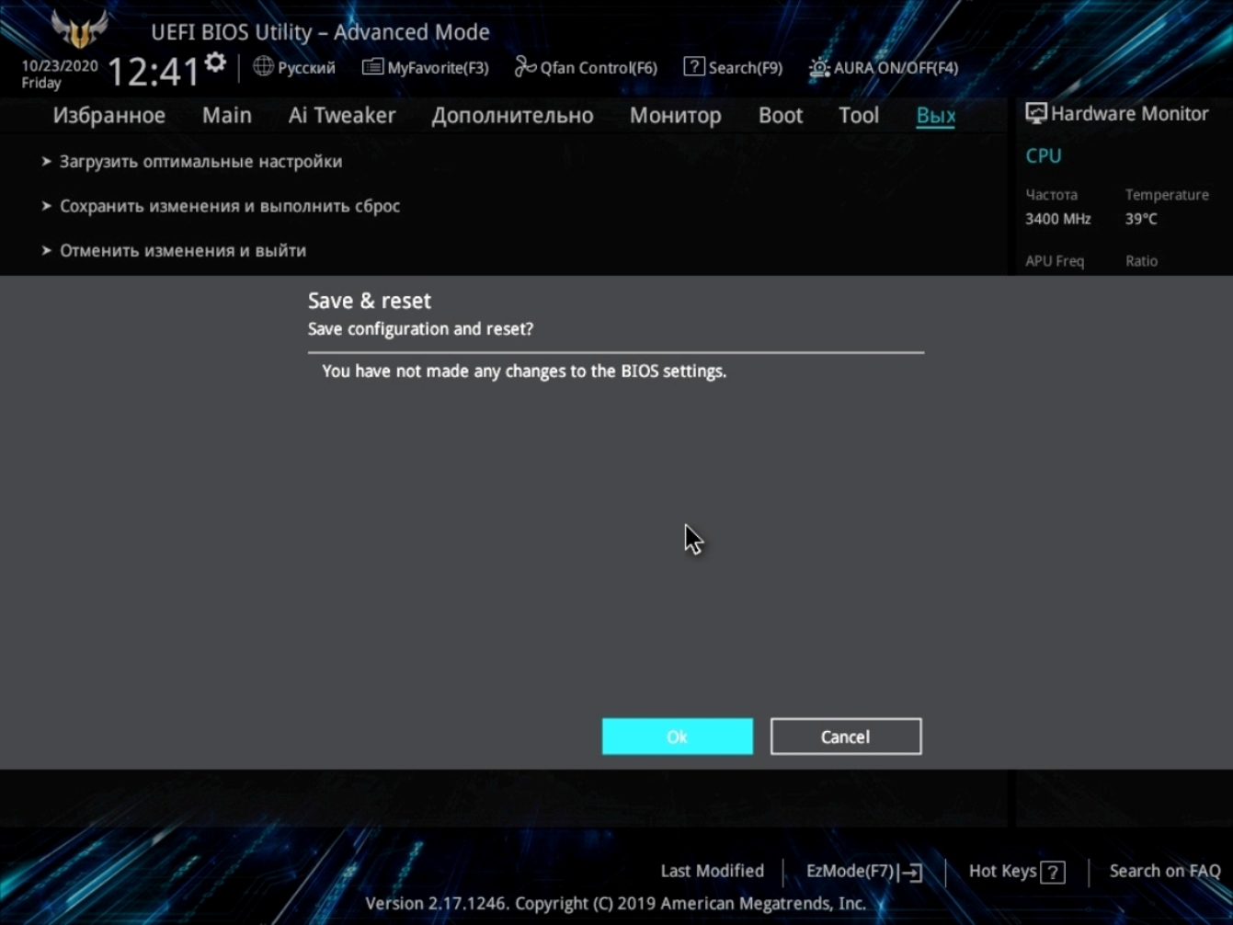
Task: Open Qfan Control fan icon
Action: click(525, 67)
